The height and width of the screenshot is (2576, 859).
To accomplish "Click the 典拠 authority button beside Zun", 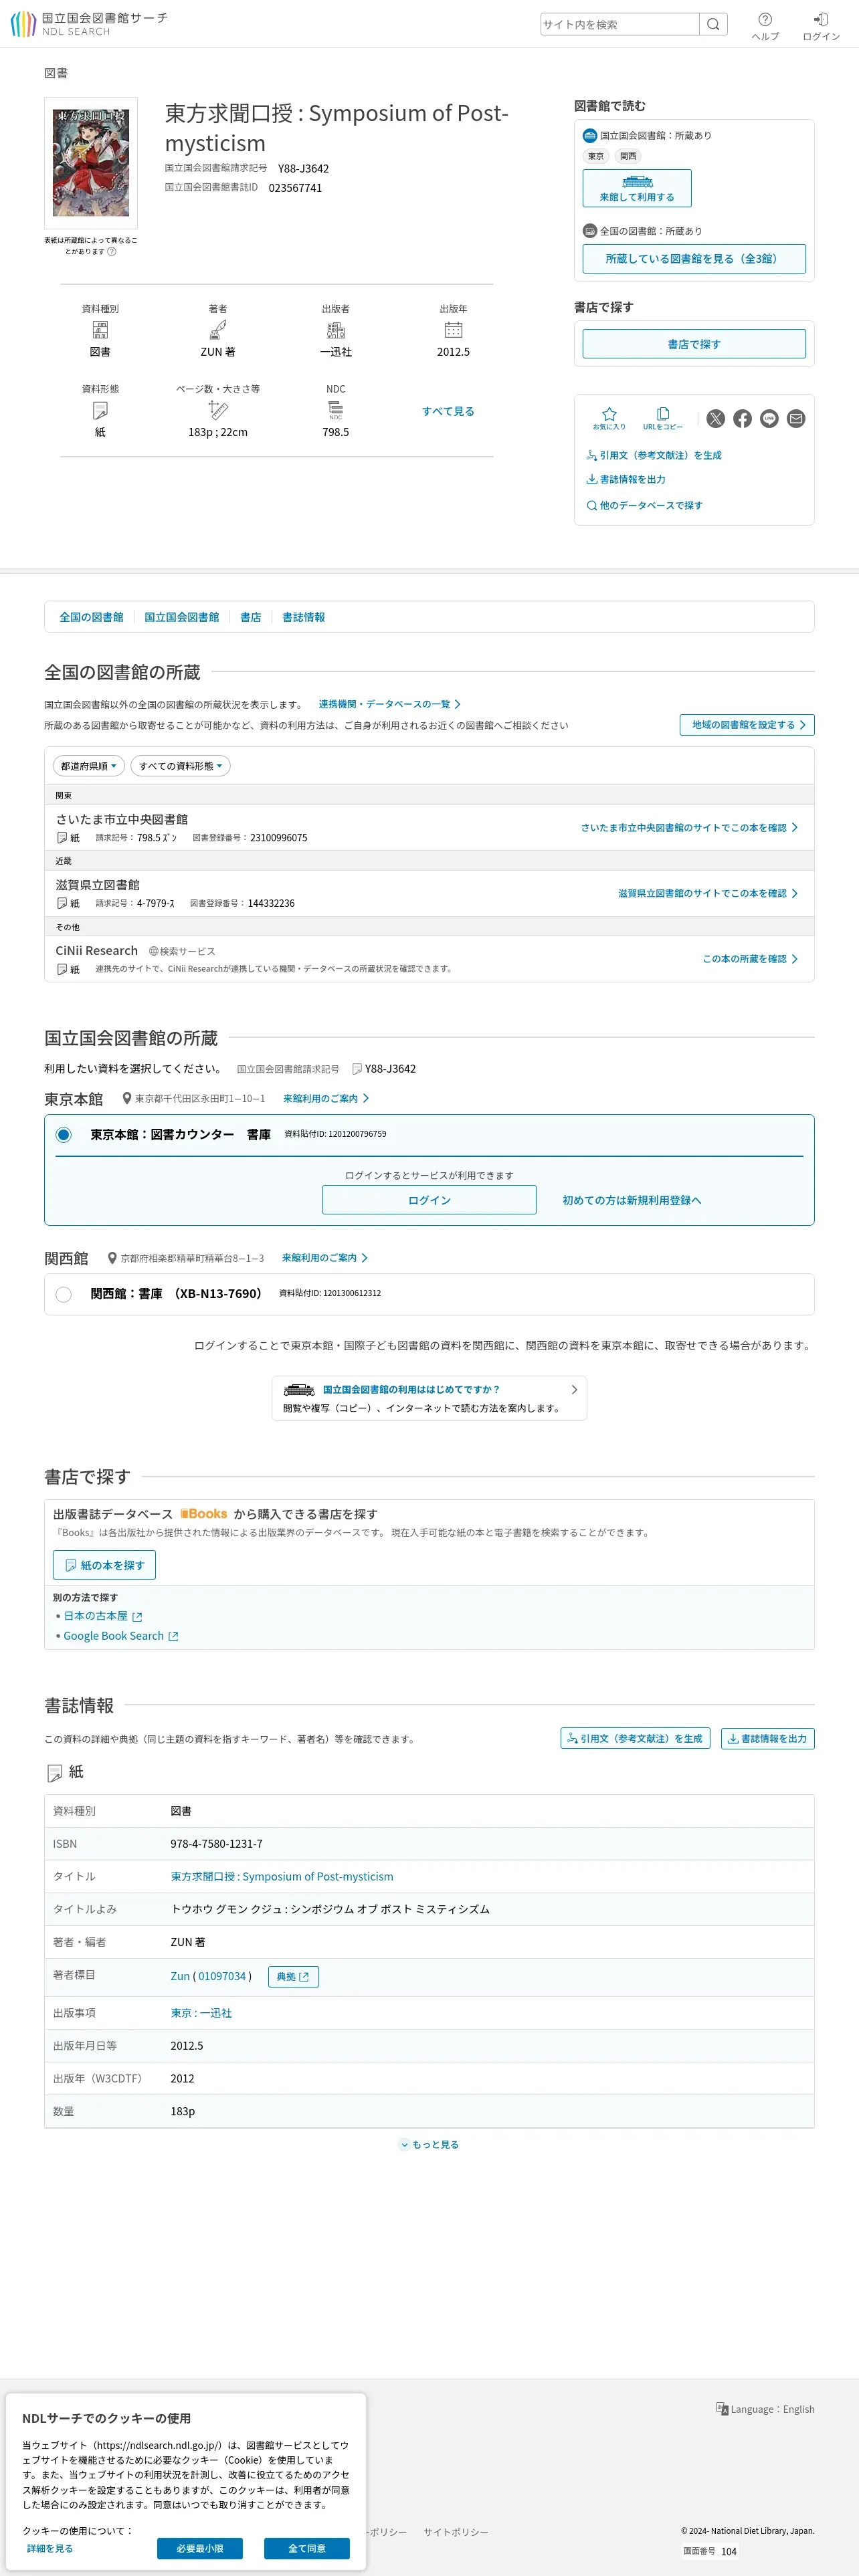I will click(x=293, y=1977).
